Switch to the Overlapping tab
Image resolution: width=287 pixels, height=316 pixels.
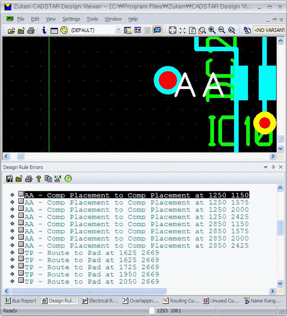(140, 301)
